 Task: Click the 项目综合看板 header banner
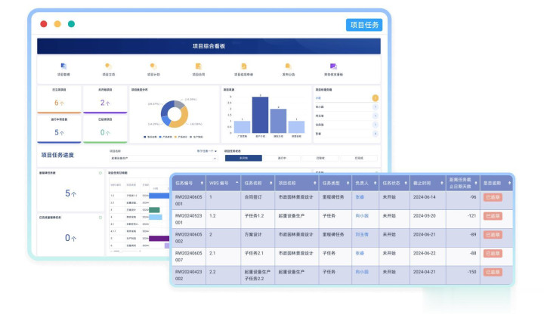point(209,46)
